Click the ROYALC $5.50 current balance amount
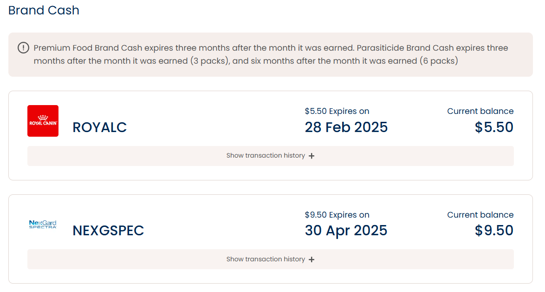The height and width of the screenshot is (292, 545). [494, 127]
